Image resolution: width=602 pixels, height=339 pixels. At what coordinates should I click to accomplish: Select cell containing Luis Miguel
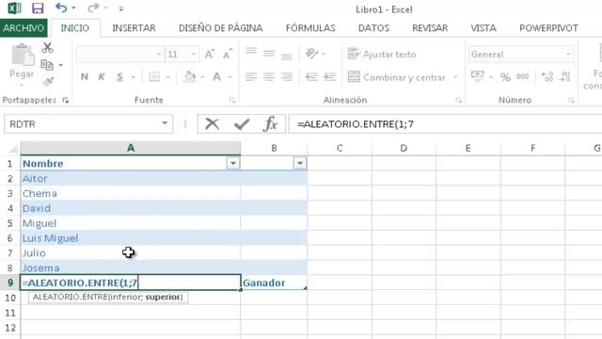[x=130, y=238]
